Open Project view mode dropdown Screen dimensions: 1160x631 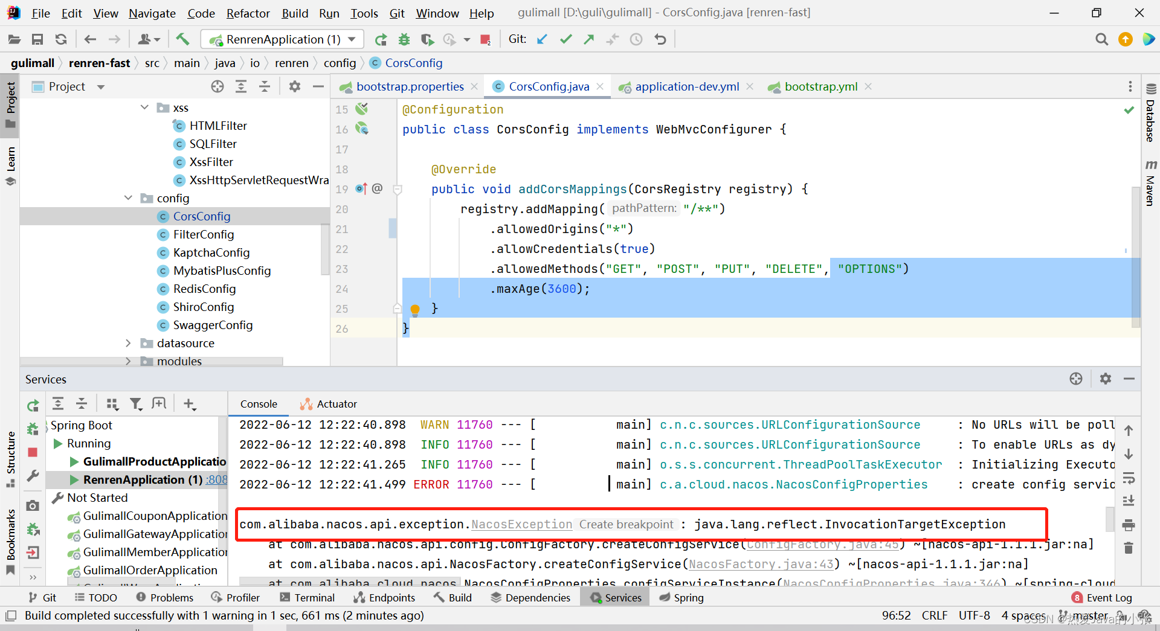pos(101,87)
